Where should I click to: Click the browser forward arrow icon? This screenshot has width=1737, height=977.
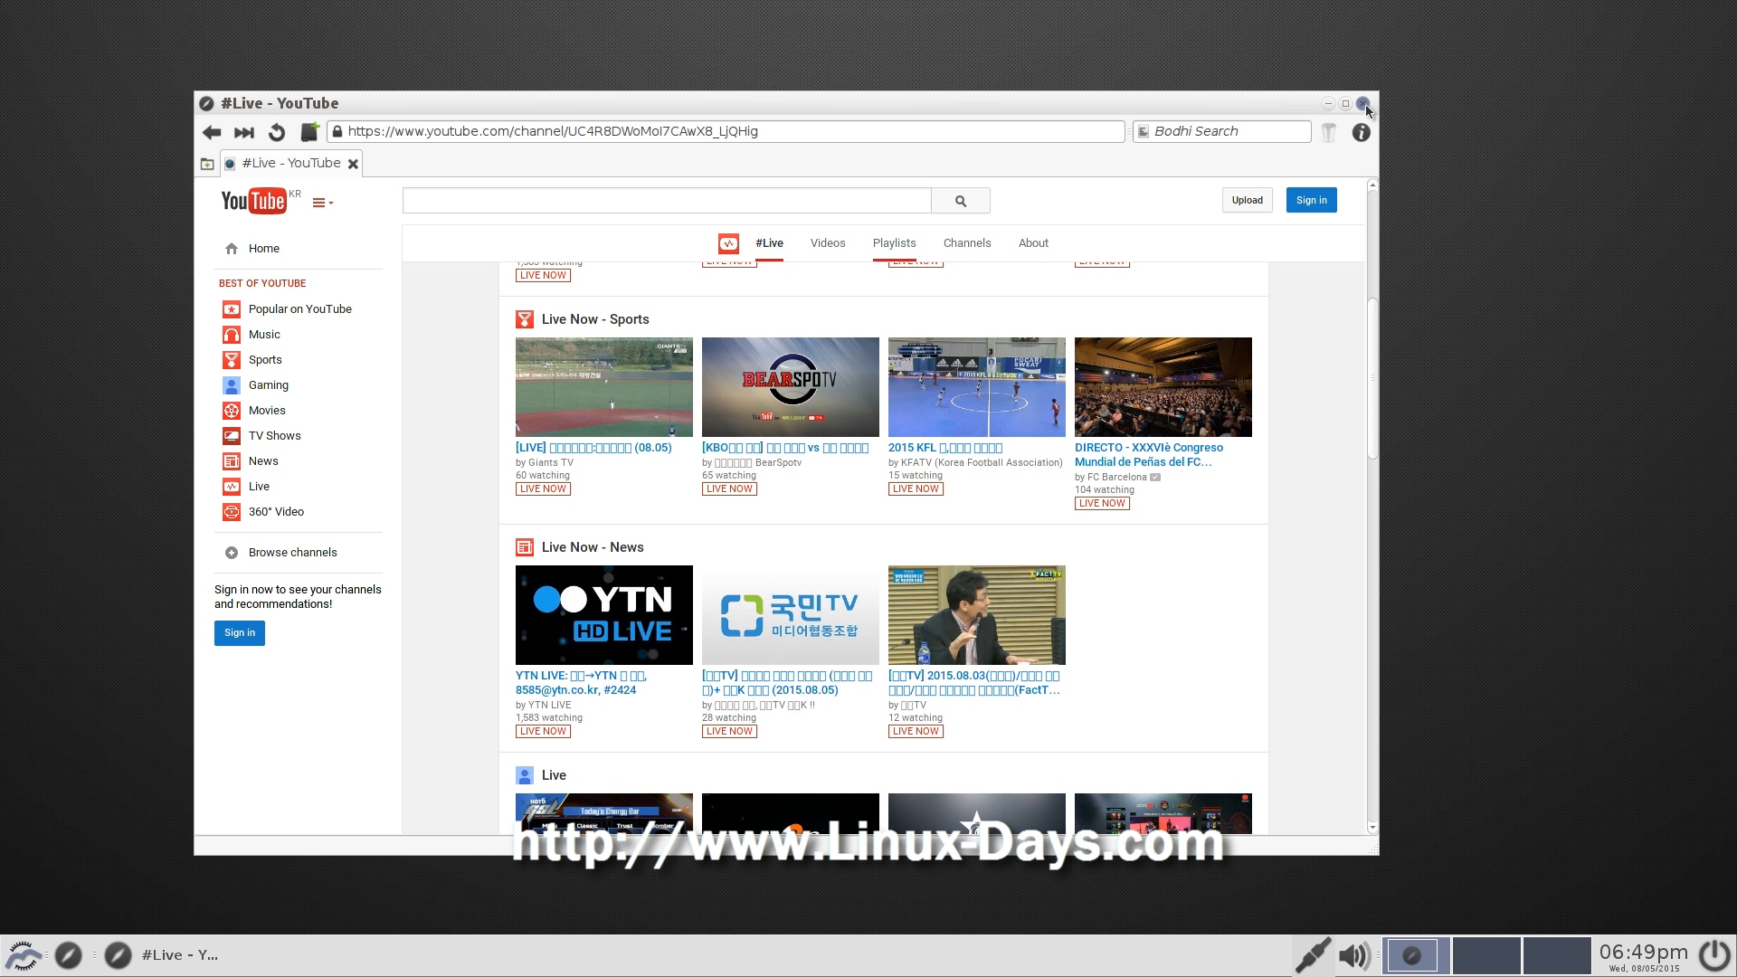tap(244, 132)
